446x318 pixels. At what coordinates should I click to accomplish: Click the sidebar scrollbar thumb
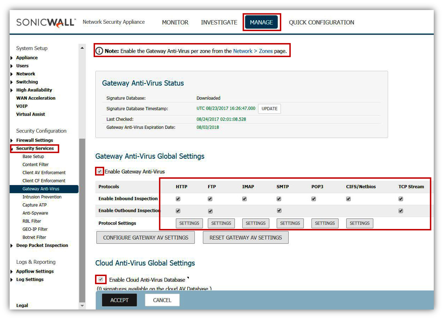click(x=82, y=220)
